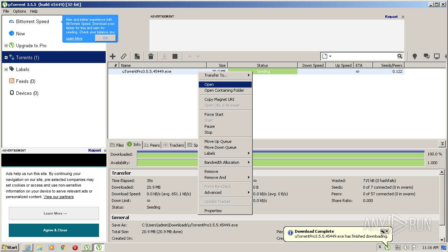The width and height of the screenshot is (448, 252).
Task: Click the Feeds RSS icon in the sidebar
Action: [x=12, y=81]
